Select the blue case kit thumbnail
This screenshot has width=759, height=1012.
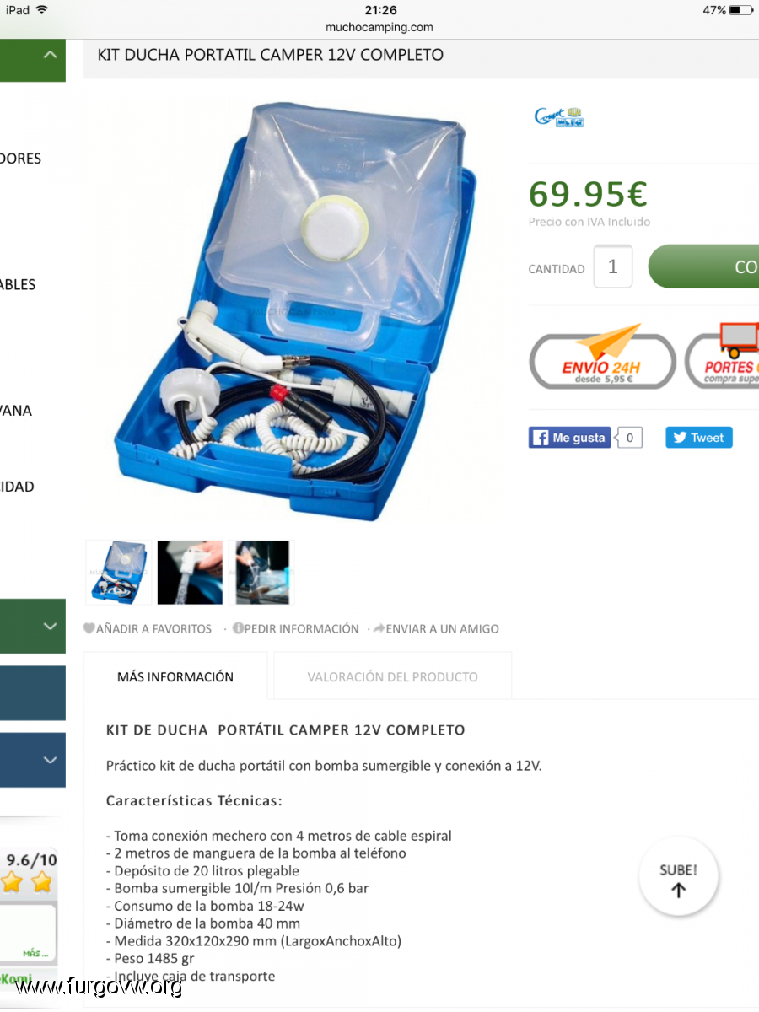(119, 573)
